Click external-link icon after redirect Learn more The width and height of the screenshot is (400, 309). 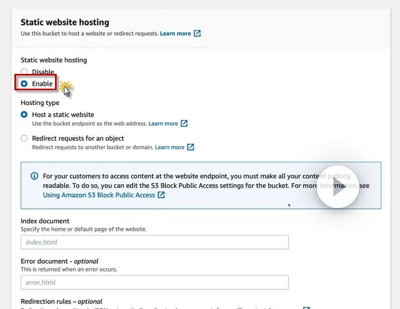(x=191, y=147)
